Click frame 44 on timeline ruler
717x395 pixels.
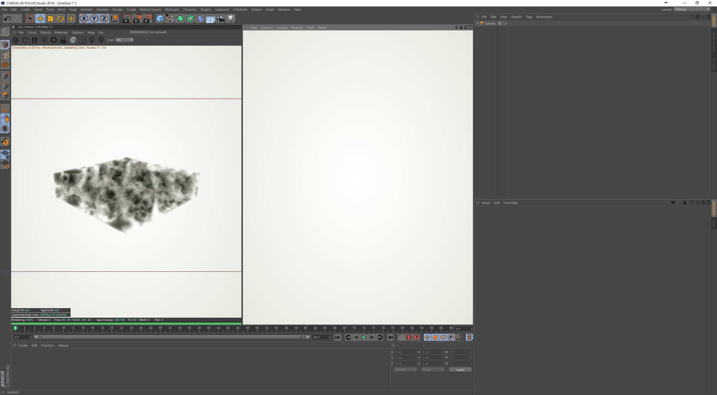228,328
